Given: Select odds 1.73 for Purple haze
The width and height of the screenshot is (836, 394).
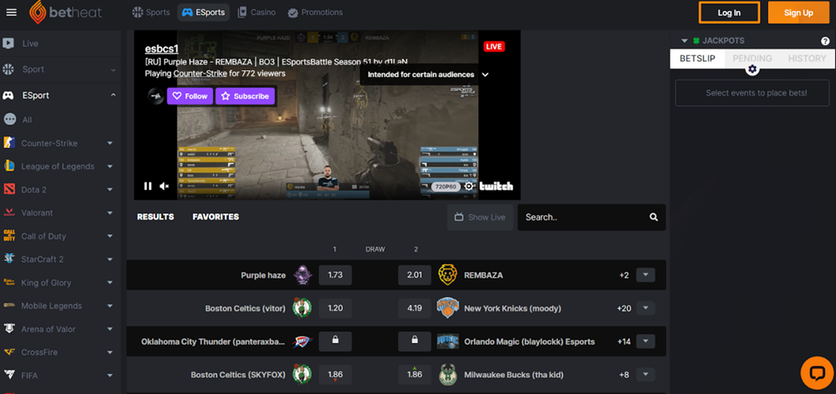Looking at the screenshot, I should pos(335,275).
